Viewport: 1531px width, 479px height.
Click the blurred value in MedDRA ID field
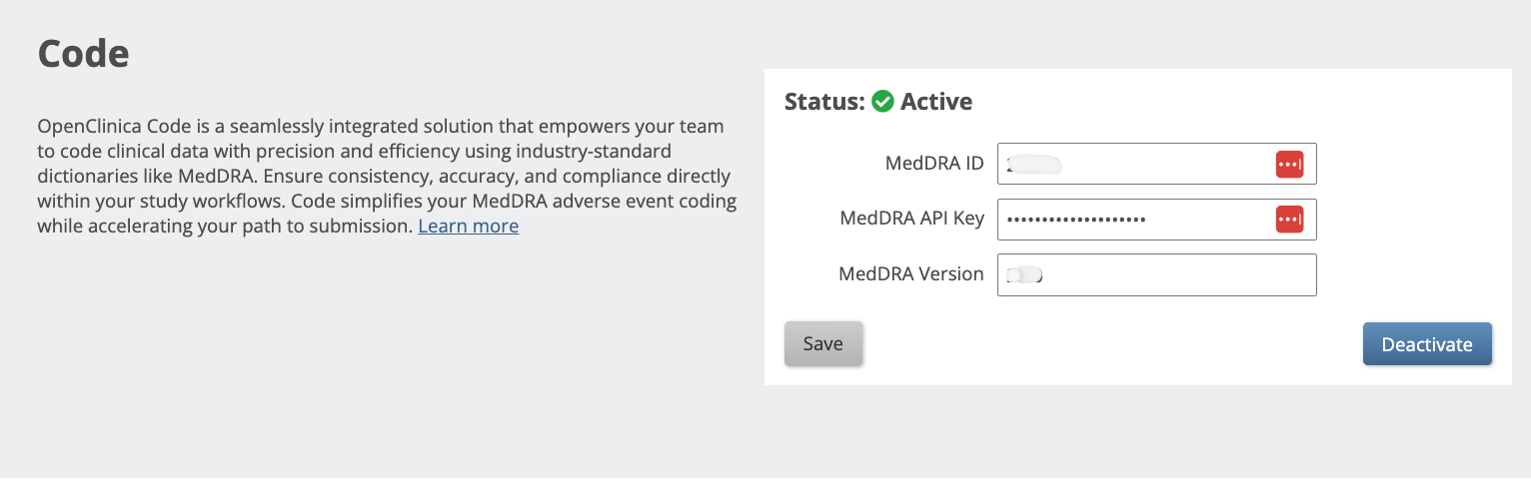(x=1033, y=164)
